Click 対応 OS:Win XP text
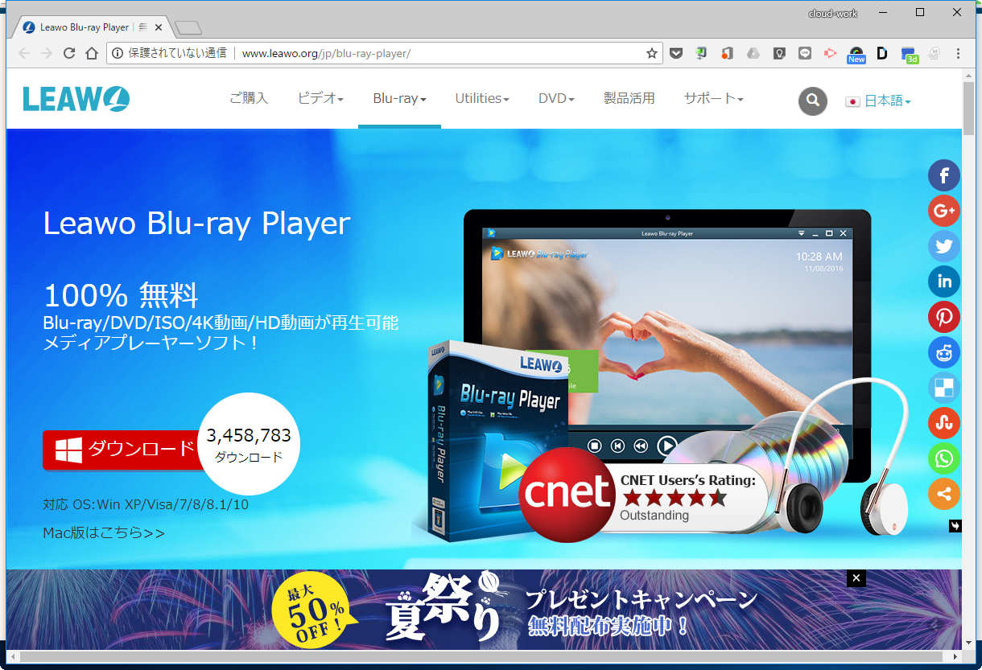982x670 pixels. click(x=146, y=505)
